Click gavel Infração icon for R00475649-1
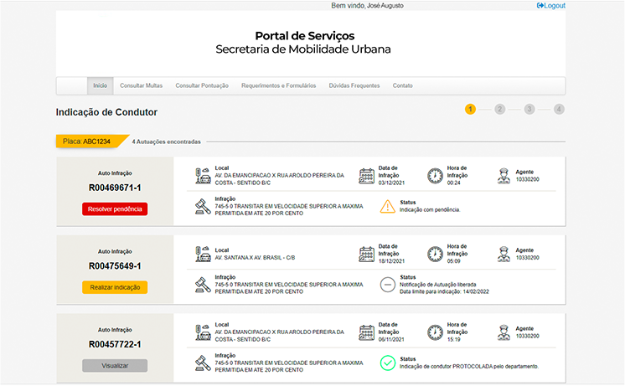The width and height of the screenshot is (625, 386). pyautogui.click(x=203, y=285)
